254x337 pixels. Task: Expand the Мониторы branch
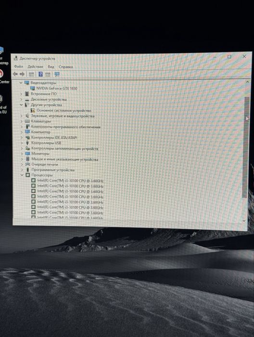(x=22, y=154)
